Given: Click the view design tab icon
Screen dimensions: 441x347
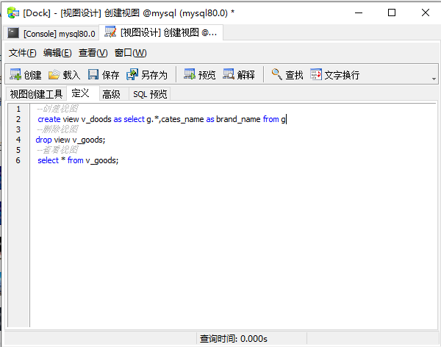Looking at the screenshot, I should (x=110, y=32).
